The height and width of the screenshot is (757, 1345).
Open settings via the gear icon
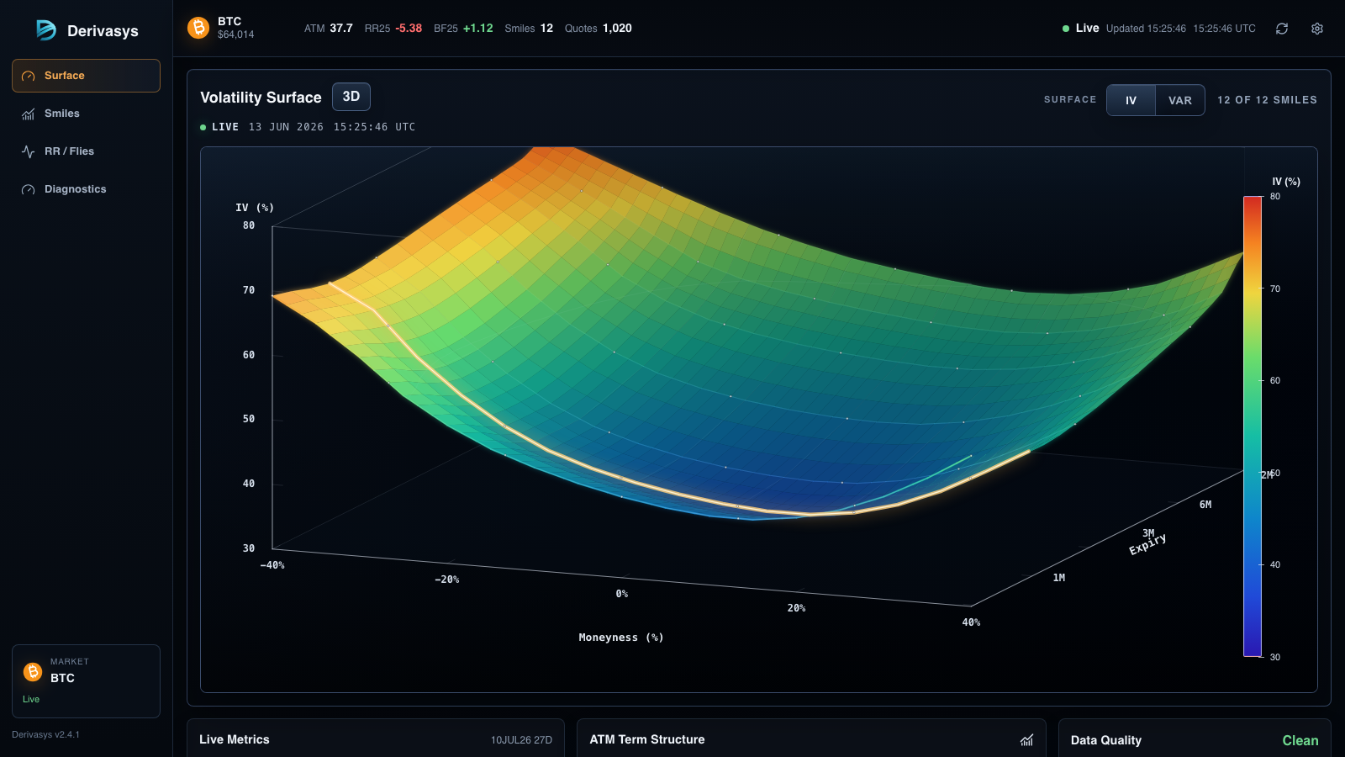(x=1317, y=29)
